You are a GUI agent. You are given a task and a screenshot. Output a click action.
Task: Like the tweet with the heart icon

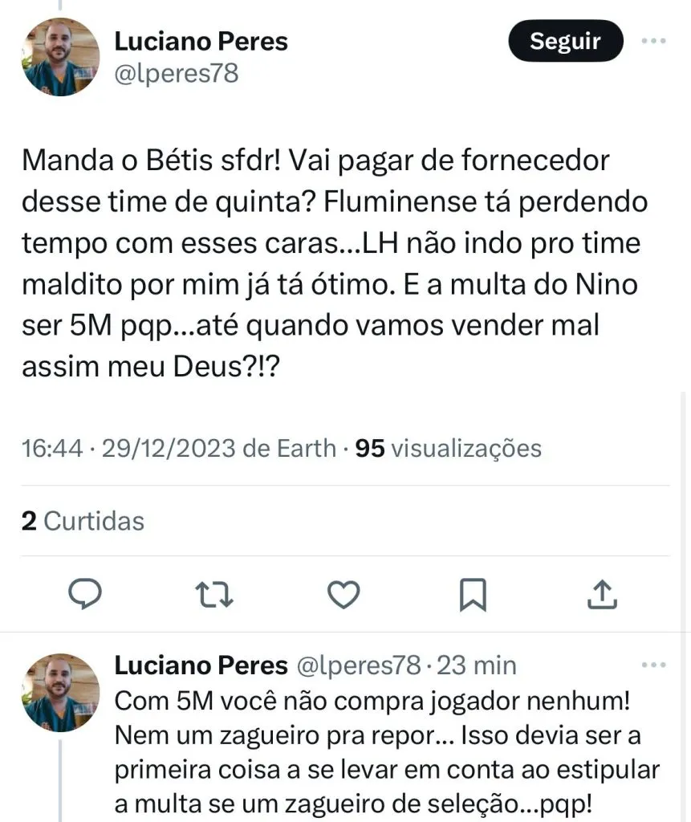point(344,594)
